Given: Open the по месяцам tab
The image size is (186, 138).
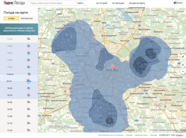Looking at the screenshot, I should 118,3.
